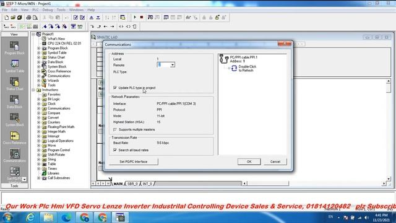Collapse the Instructions tree node

click(x=33, y=90)
